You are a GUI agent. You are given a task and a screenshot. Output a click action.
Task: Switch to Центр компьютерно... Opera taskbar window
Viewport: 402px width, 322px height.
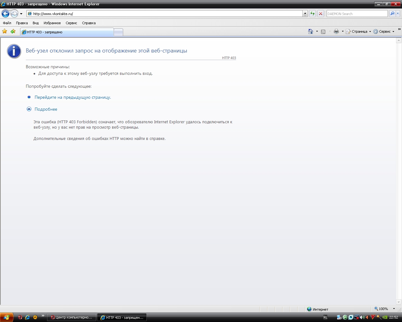72,318
